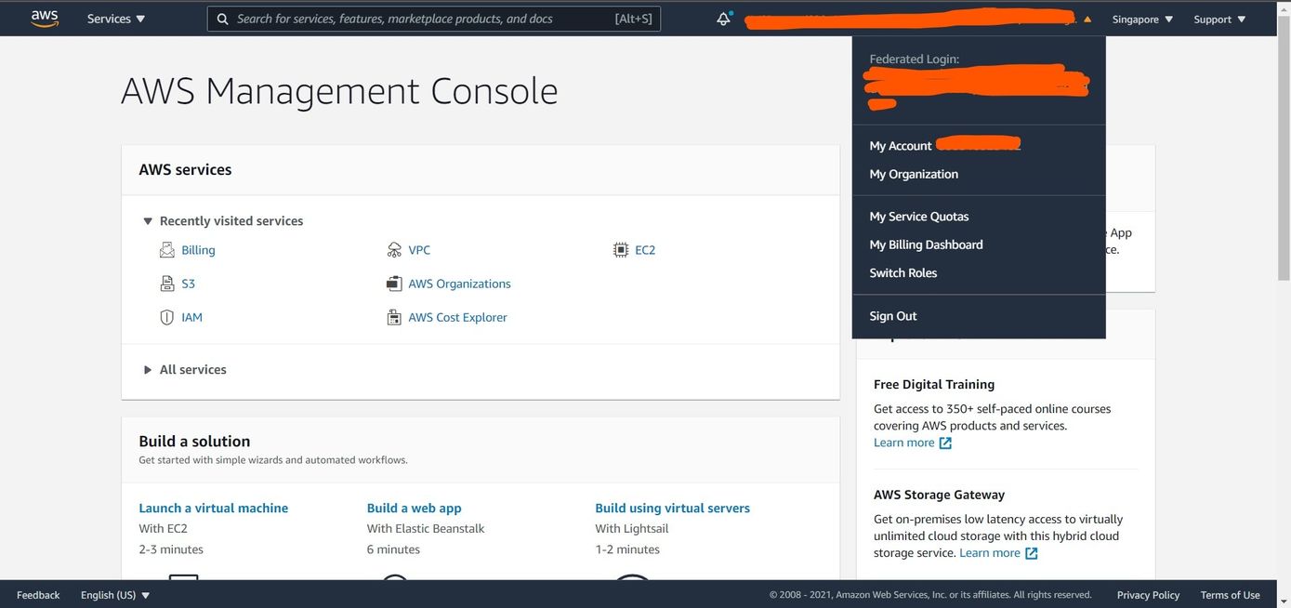Viewport: 1291px width, 608px height.
Task: Click the AWS logo home icon
Action: tap(45, 19)
